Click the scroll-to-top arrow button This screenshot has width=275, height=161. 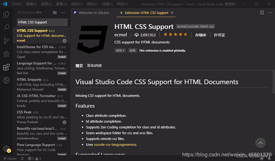[261, 143]
